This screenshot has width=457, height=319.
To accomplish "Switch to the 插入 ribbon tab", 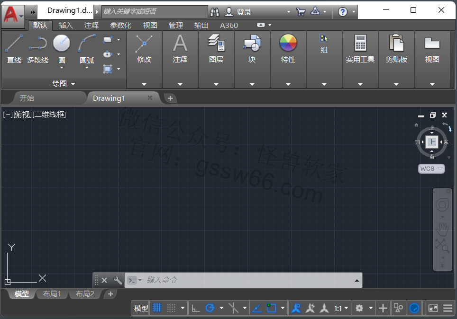I will [66, 26].
